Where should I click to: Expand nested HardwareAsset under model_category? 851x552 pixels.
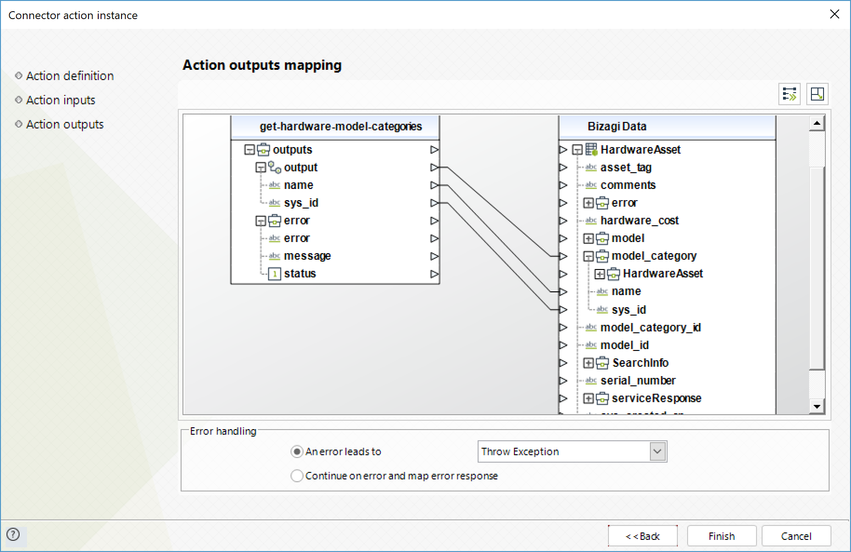(x=600, y=274)
